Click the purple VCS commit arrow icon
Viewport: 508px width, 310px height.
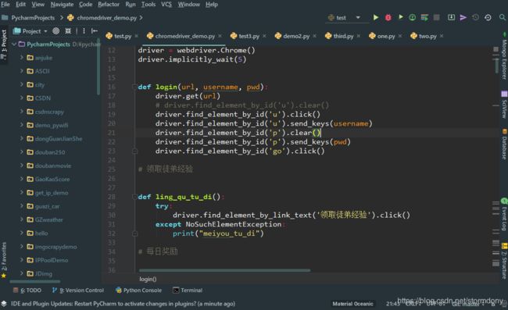(x=463, y=17)
